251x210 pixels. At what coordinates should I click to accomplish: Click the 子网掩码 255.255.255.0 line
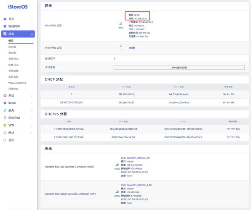[141, 22]
